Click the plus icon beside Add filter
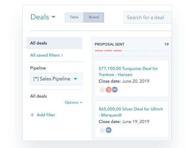 32,115
